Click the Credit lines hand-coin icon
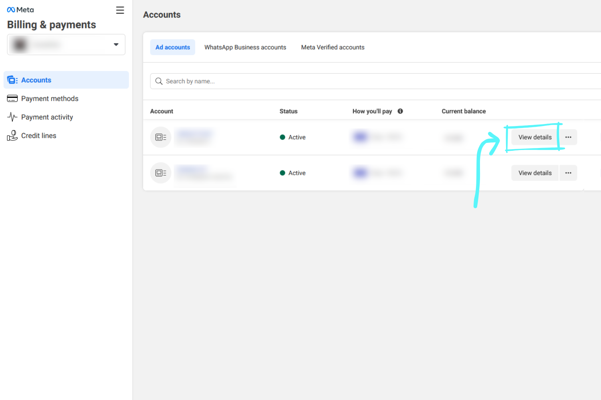The image size is (601, 400). [12, 136]
